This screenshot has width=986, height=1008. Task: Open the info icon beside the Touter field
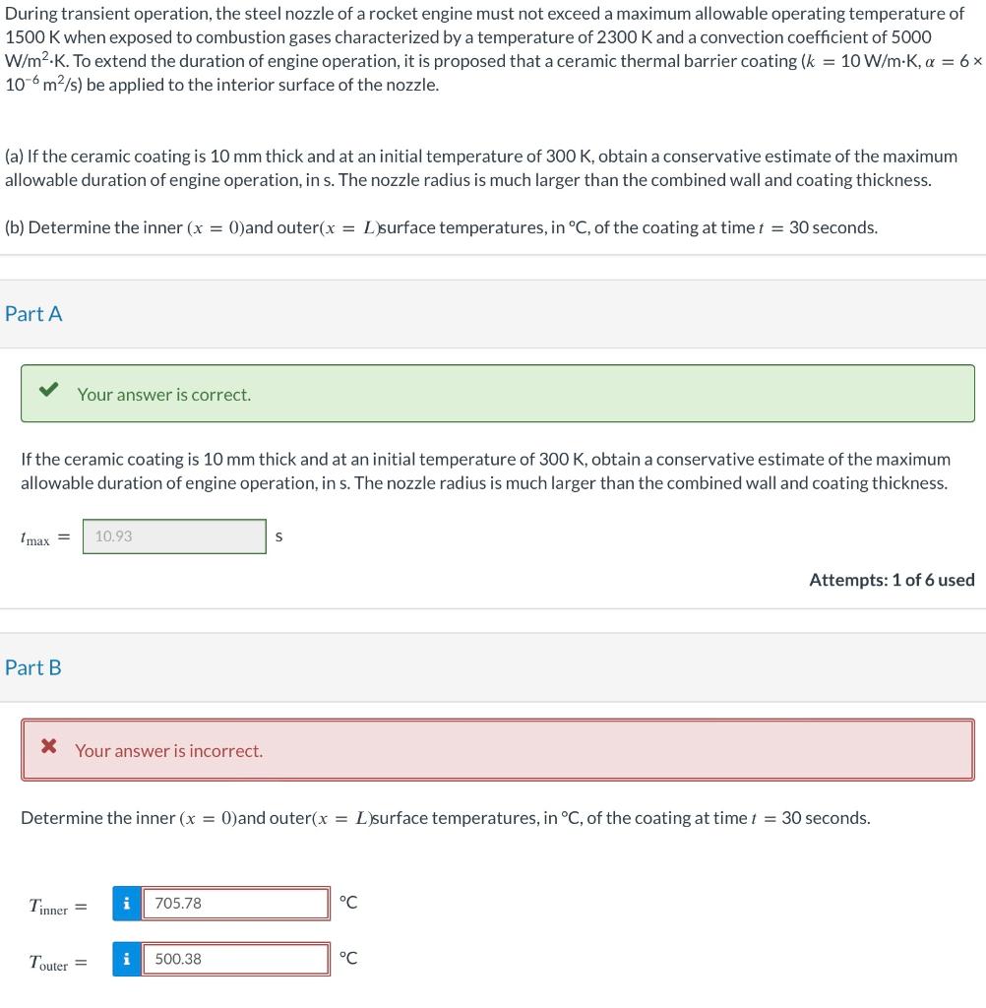tap(124, 957)
